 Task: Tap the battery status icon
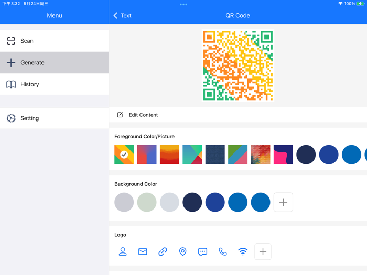click(x=360, y=4)
